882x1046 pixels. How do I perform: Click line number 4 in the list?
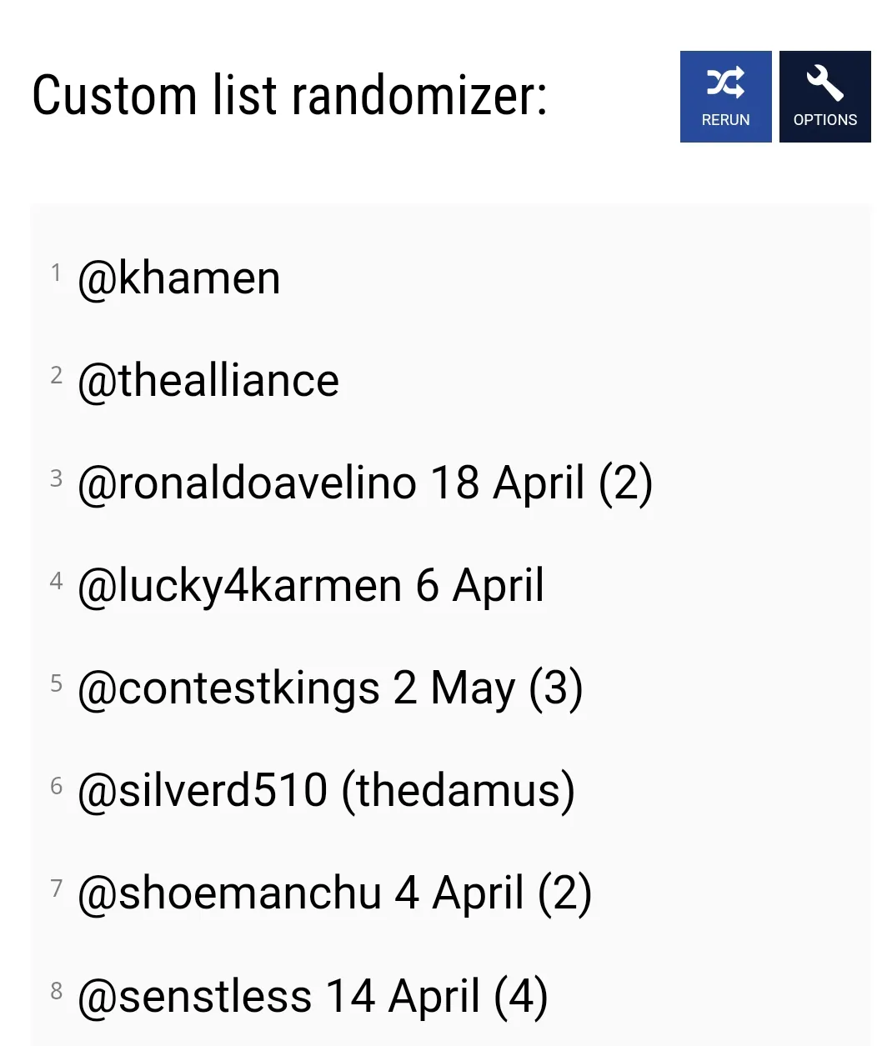pyautogui.click(x=56, y=580)
